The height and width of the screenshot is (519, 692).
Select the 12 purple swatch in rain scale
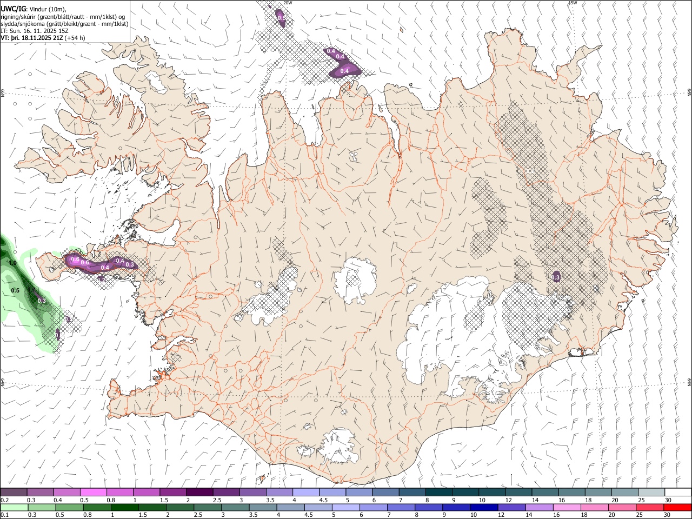[x=511, y=507]
